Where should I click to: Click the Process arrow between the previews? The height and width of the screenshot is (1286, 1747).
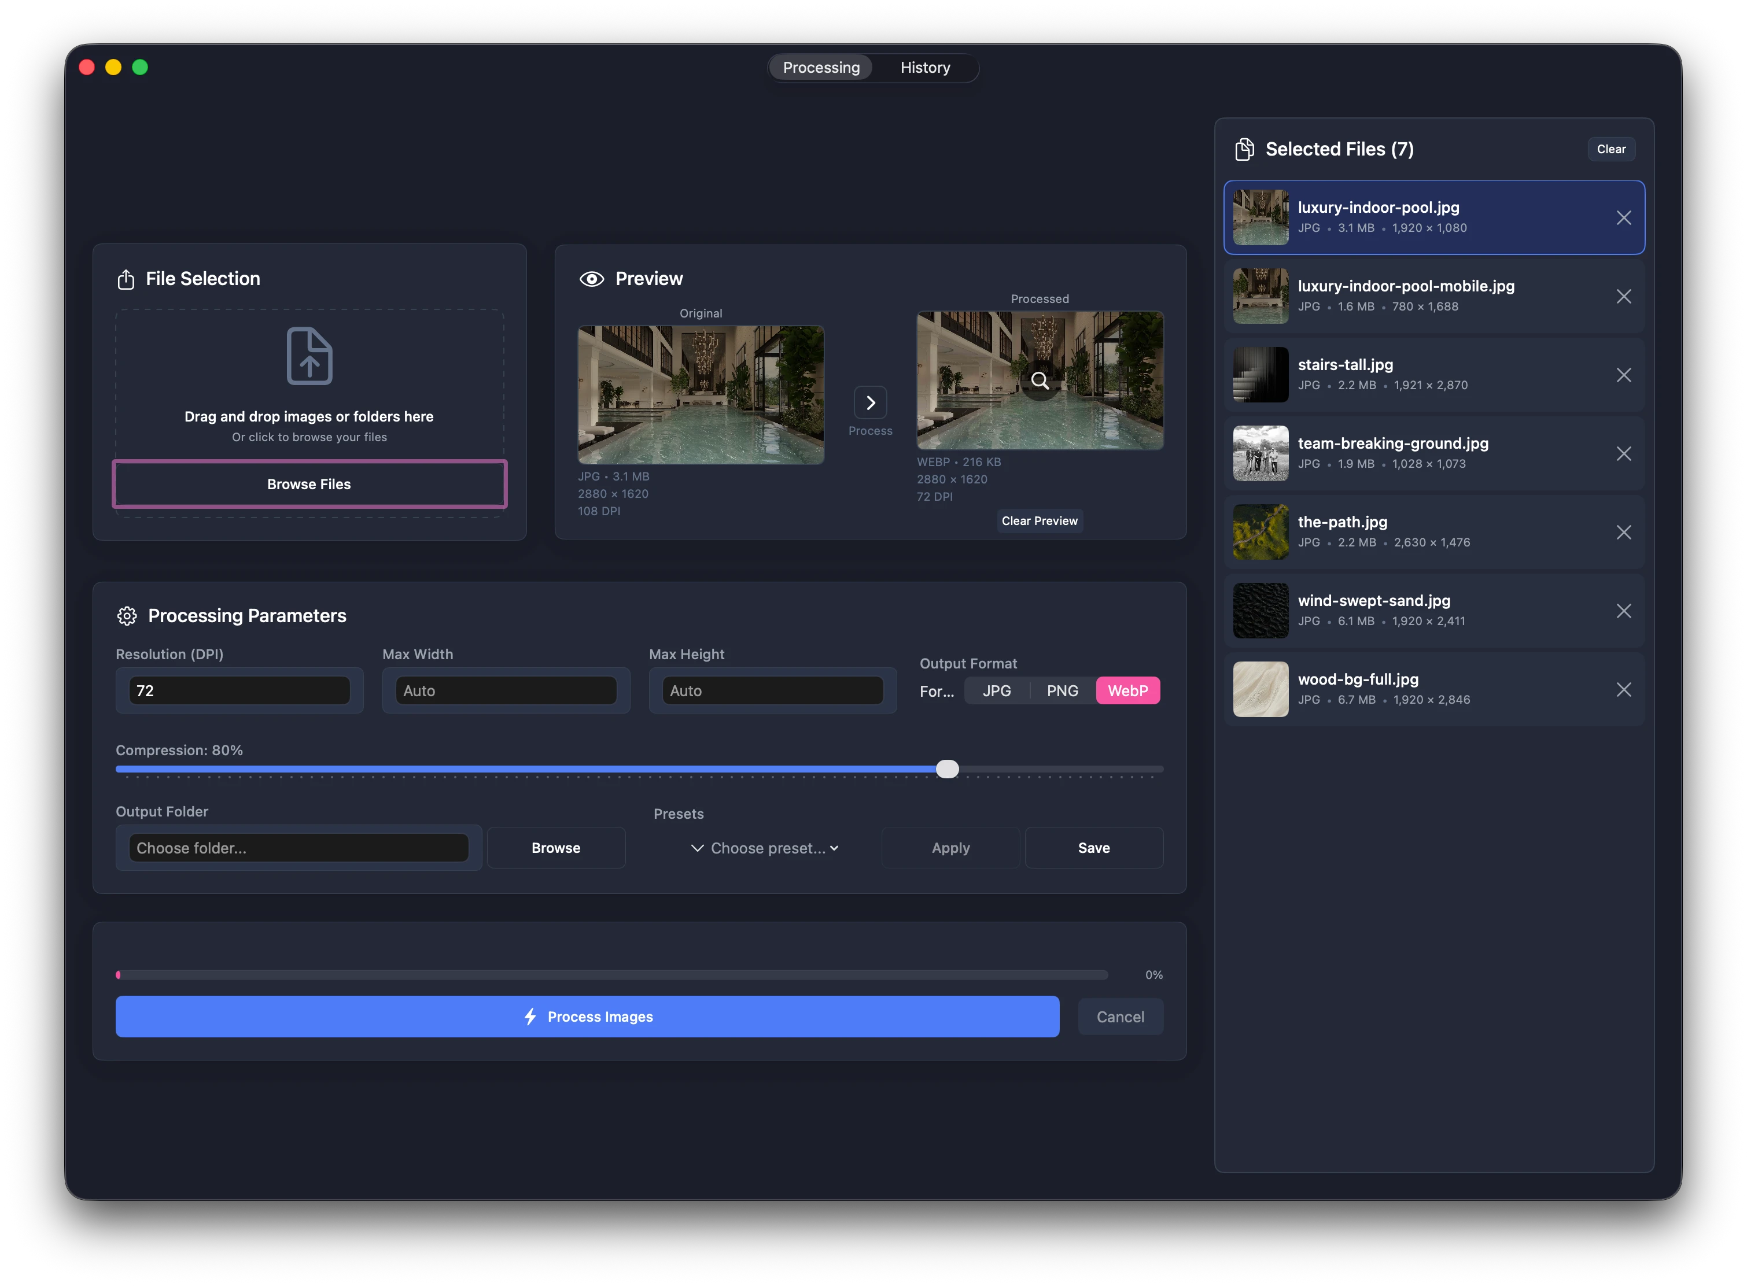870,402
